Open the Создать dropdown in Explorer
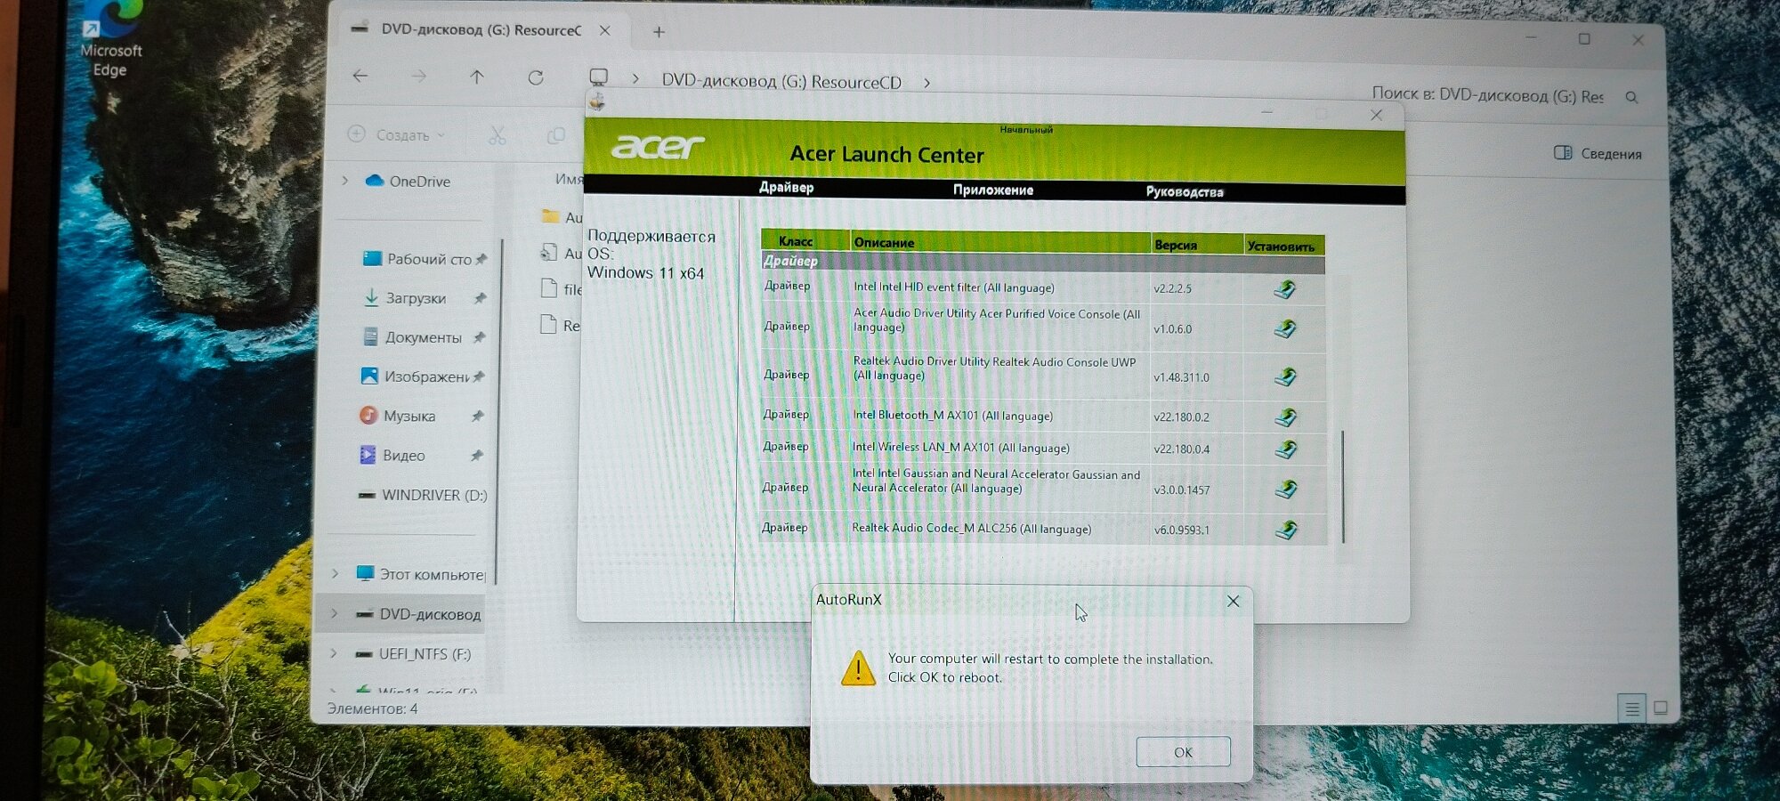Viewport: 1780px width, 801px height. [x=396, y=134]
